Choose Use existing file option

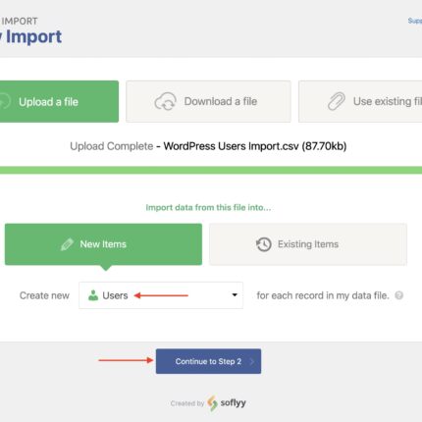(360, 101)
